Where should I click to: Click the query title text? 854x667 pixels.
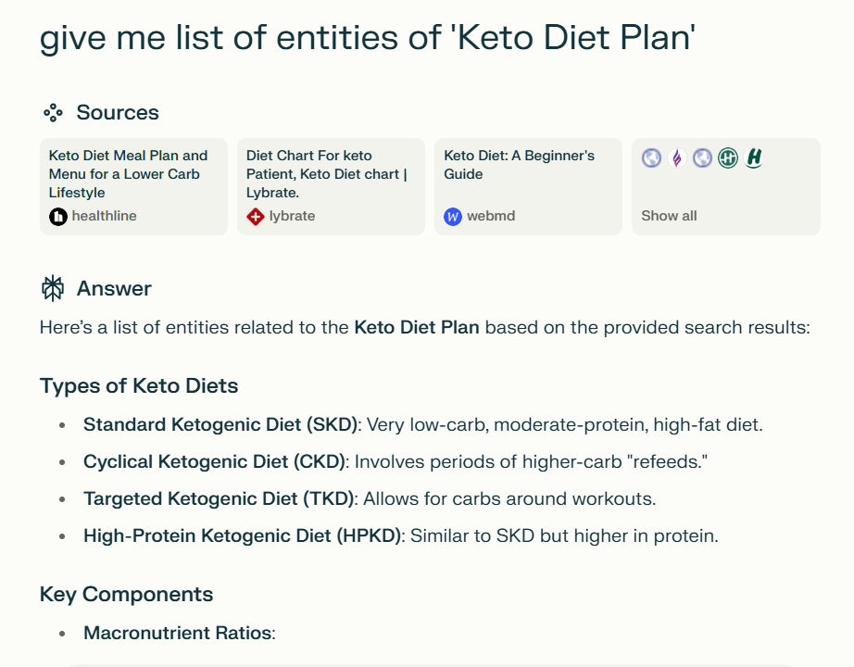point(368,39)
